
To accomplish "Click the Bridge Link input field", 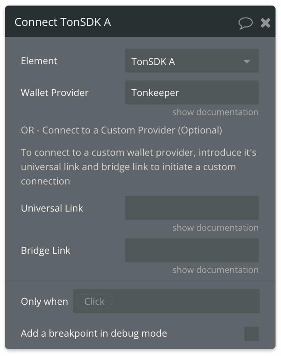I will coord(192,250).
